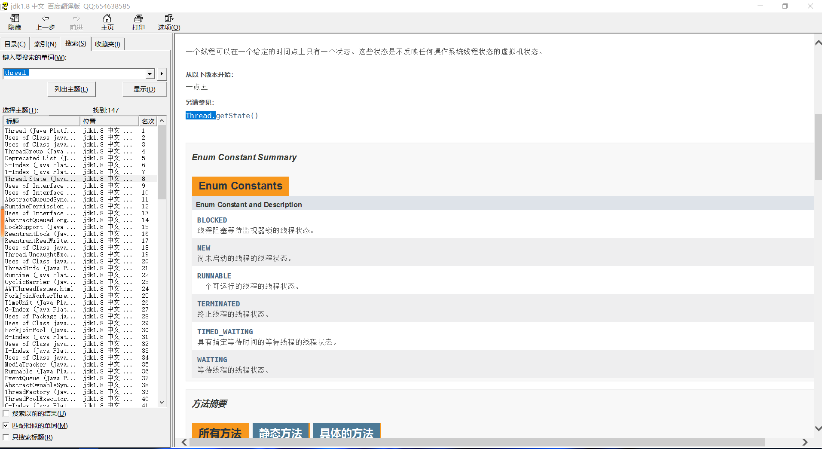Switch to the 索引(N) index tab

tap(45, 44)
